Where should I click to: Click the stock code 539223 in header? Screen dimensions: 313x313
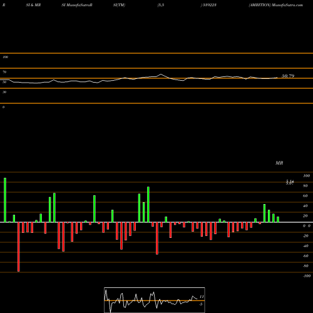pyautogui.click(x=209, y=5)
